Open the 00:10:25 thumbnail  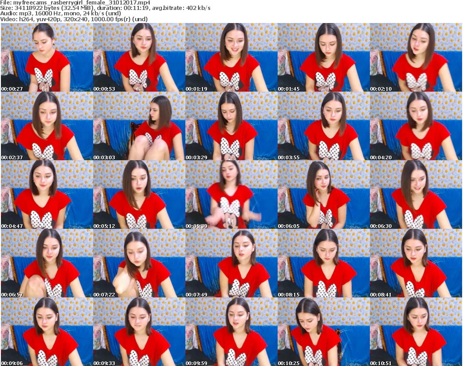pos(323,332)
